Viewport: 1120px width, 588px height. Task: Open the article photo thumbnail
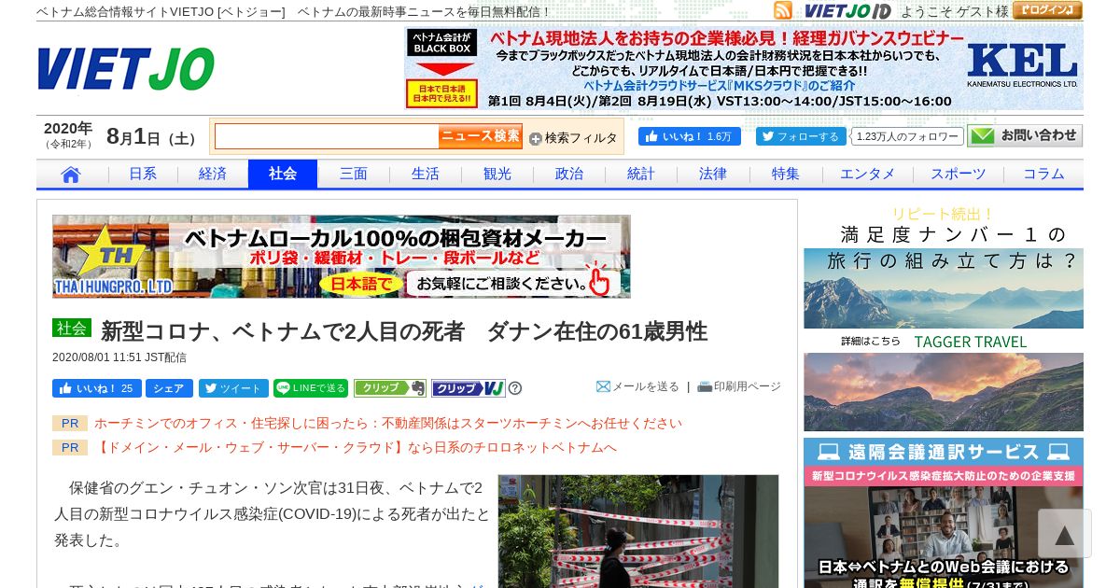pyautogui.click(x=638, y=531)
